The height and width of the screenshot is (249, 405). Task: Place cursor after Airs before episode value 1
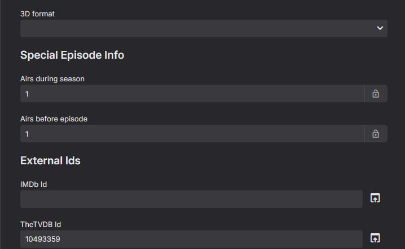[x=29, y=134]
